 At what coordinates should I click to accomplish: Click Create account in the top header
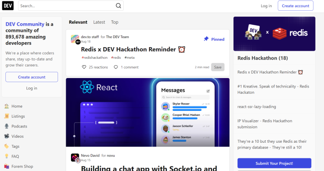pos(296,6)
